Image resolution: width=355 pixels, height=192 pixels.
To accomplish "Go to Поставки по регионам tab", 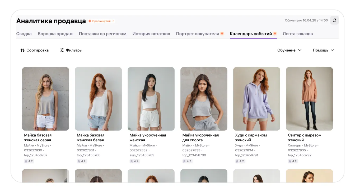I will [x=102, y=34].
